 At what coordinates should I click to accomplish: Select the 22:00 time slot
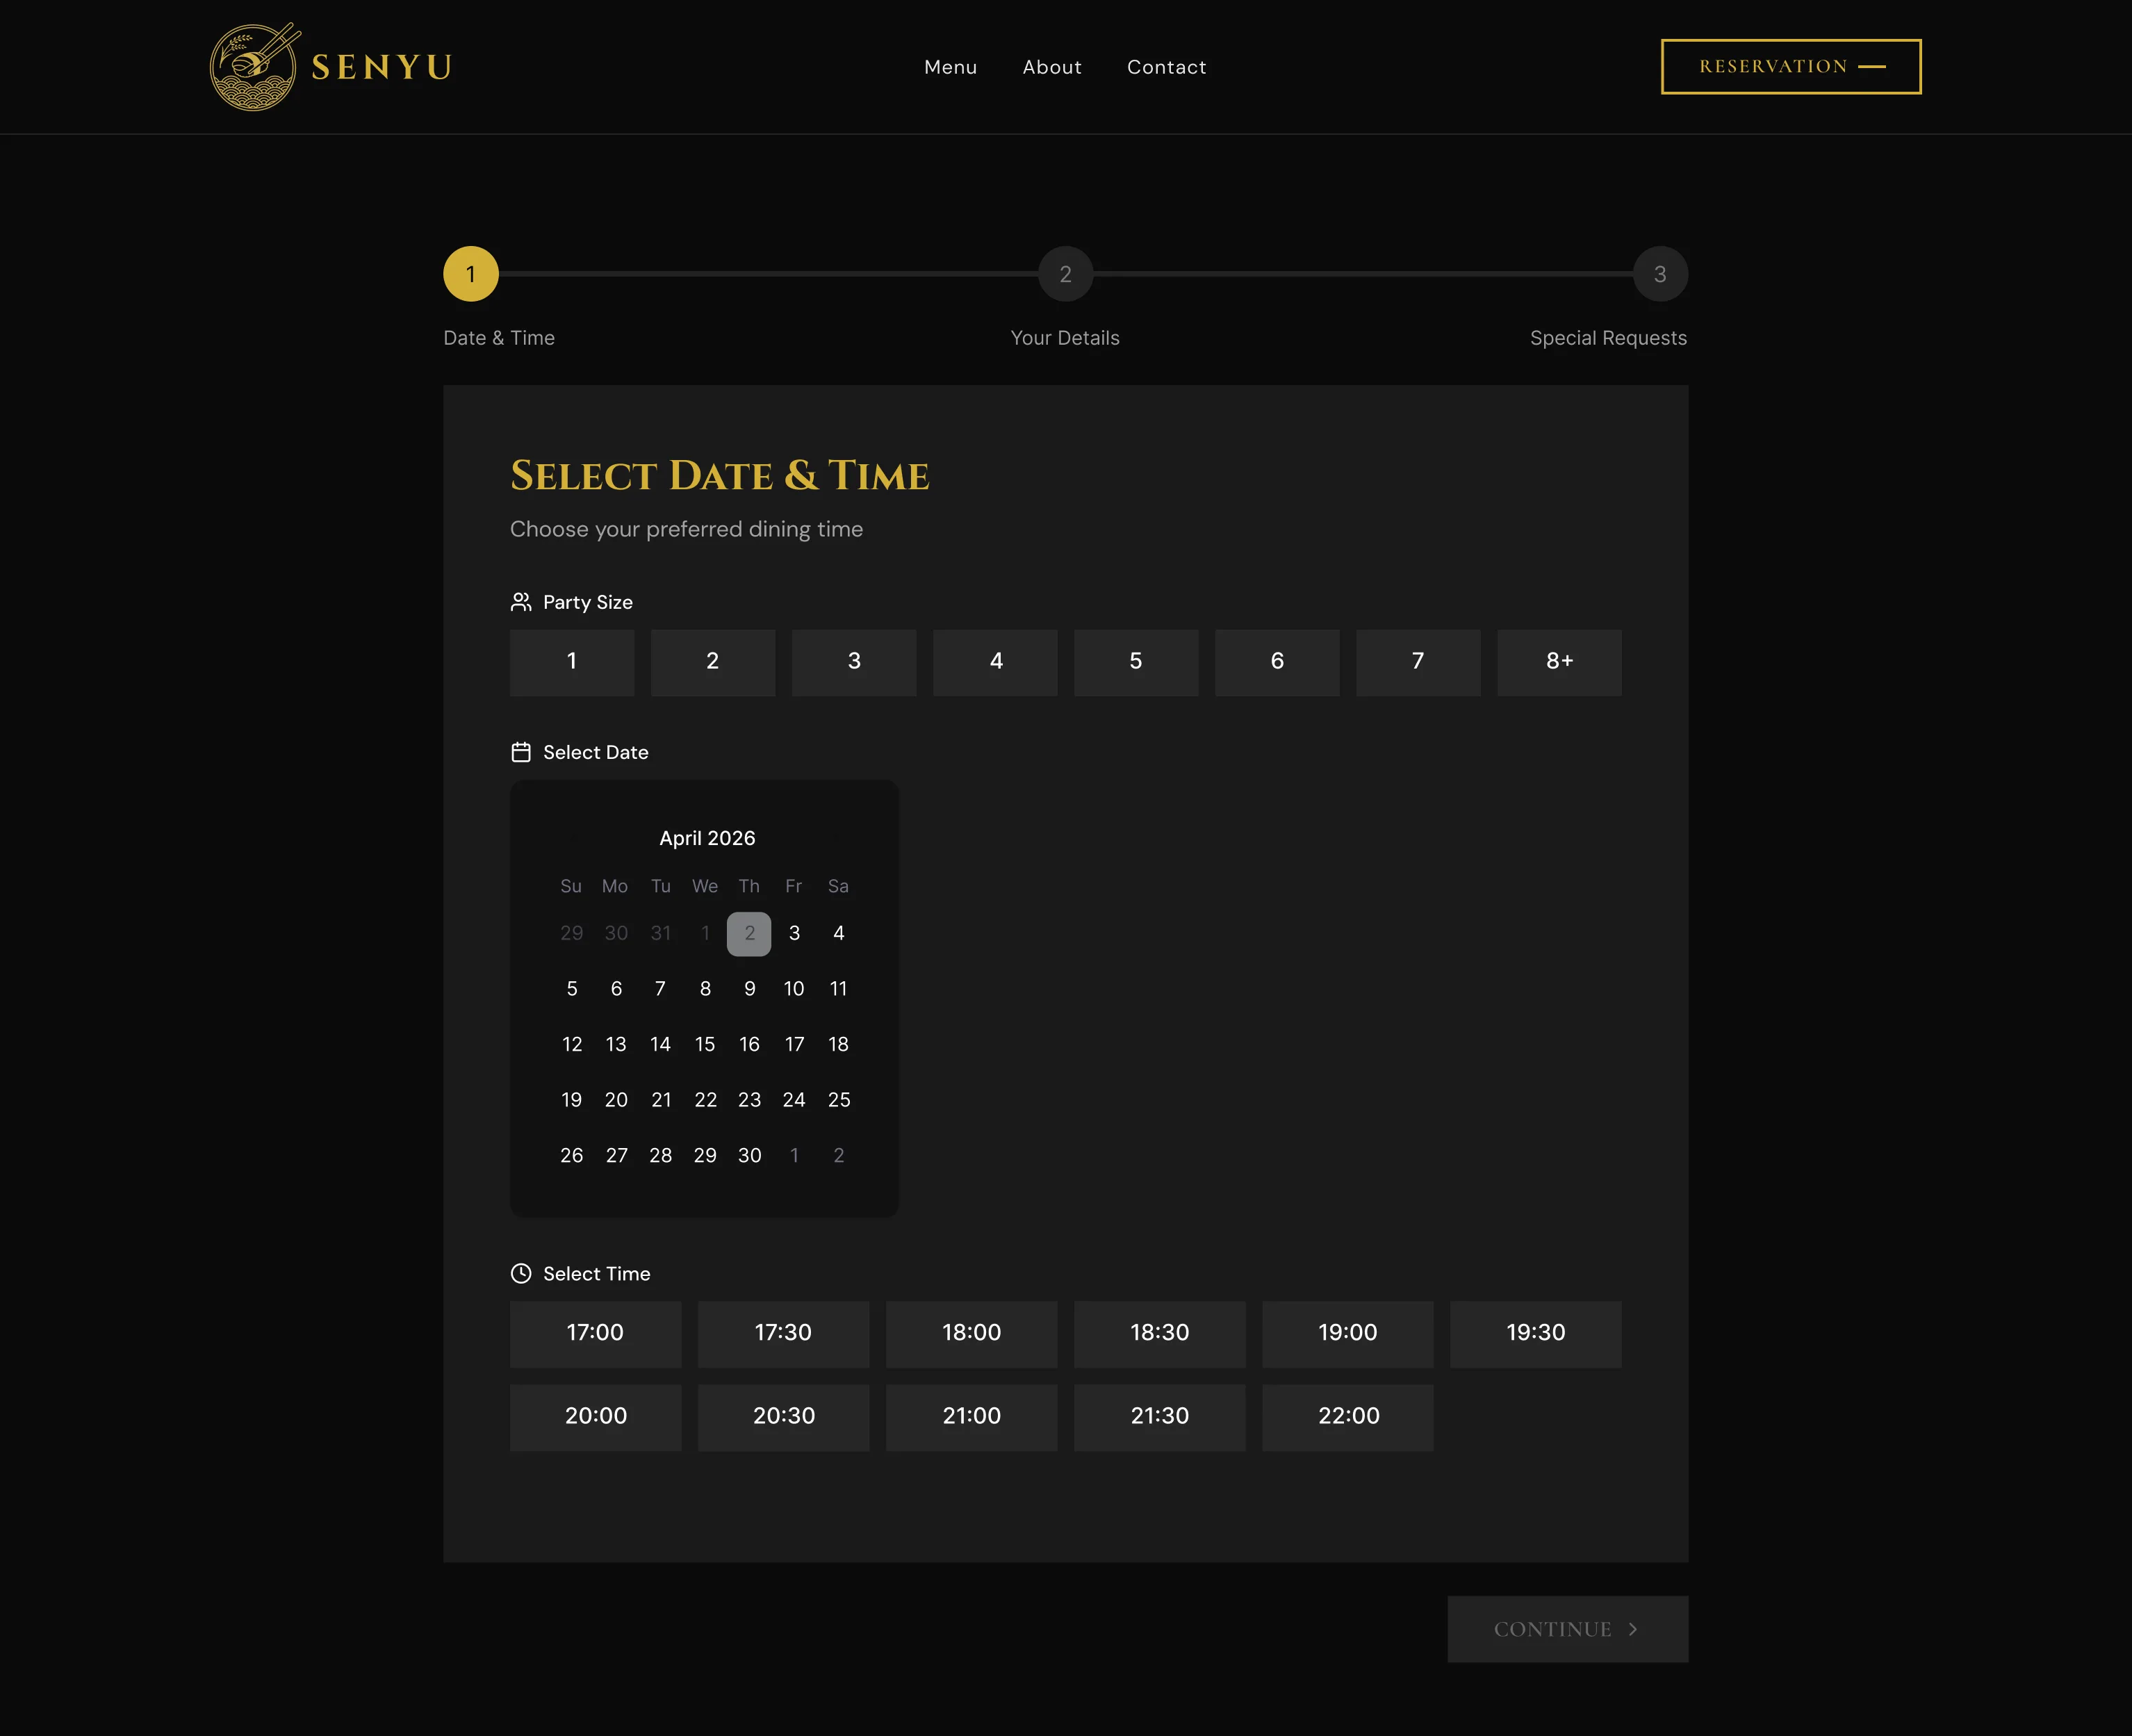click(x=1348, y=1418)
